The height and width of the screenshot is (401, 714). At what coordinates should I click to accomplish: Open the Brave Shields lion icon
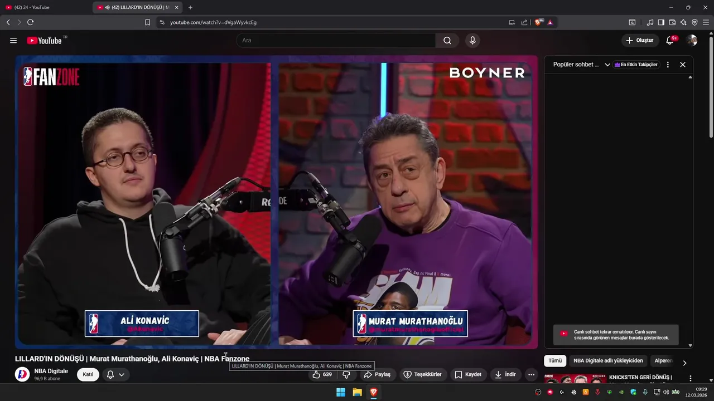click(x=538, y=22)
